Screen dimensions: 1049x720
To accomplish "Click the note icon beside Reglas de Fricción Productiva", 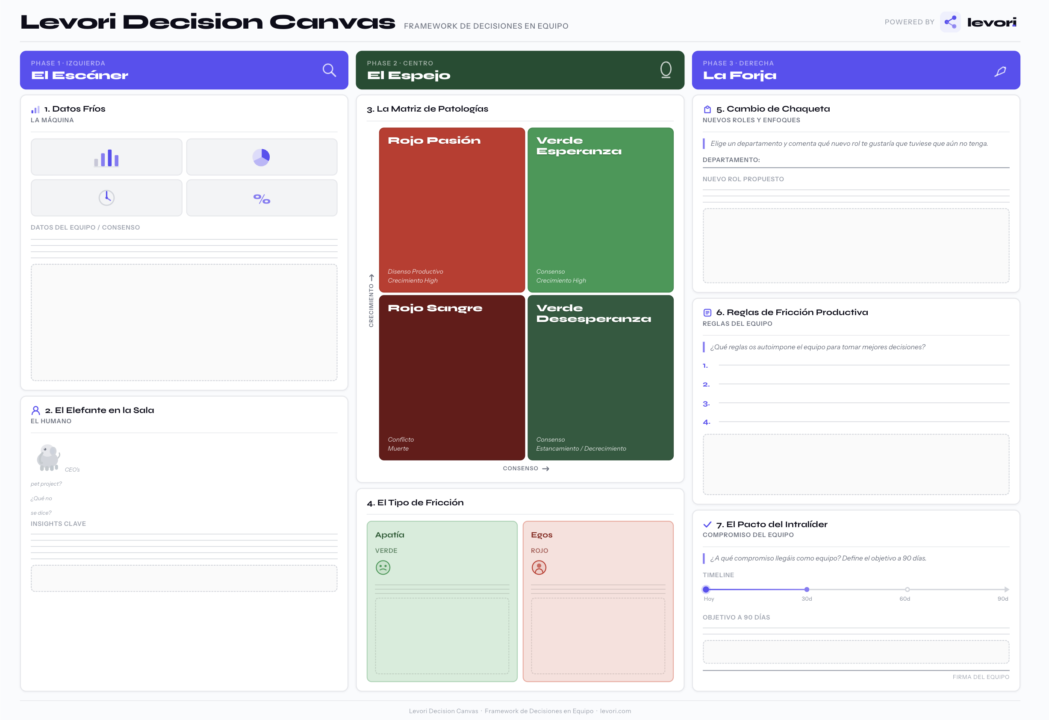I will point(707,313).
